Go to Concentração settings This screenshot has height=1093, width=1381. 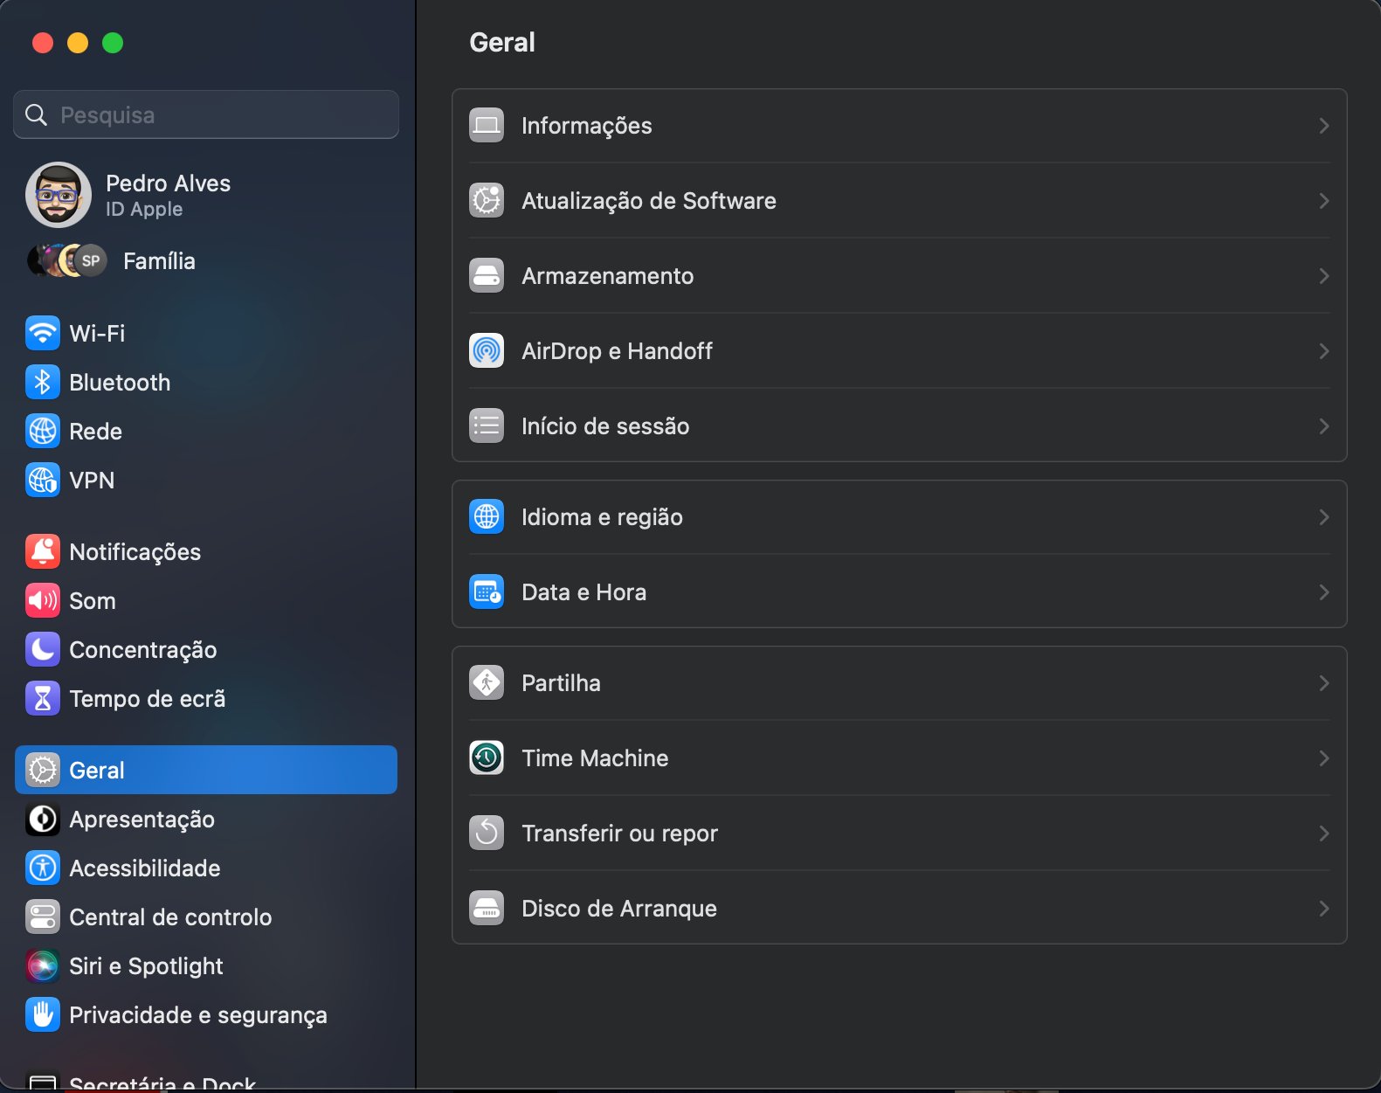(x=206, y=649)
